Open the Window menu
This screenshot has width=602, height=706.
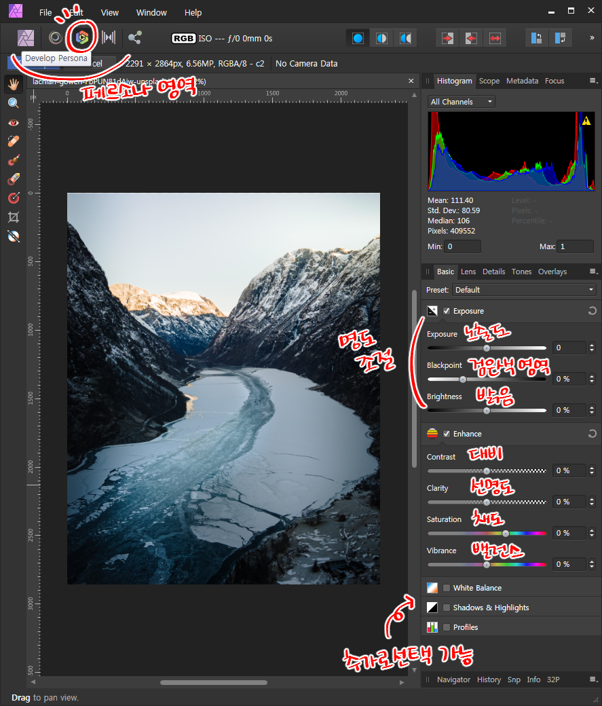click(x=152, y=13)
